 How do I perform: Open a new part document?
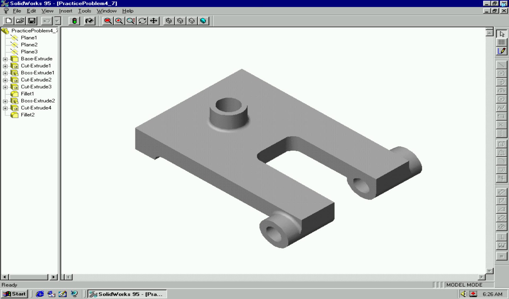pos(9,21)
